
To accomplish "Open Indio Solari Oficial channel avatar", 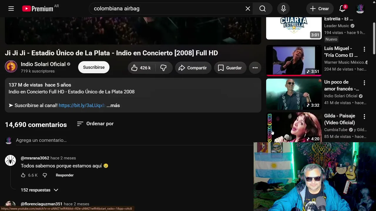I will (11, 67).
